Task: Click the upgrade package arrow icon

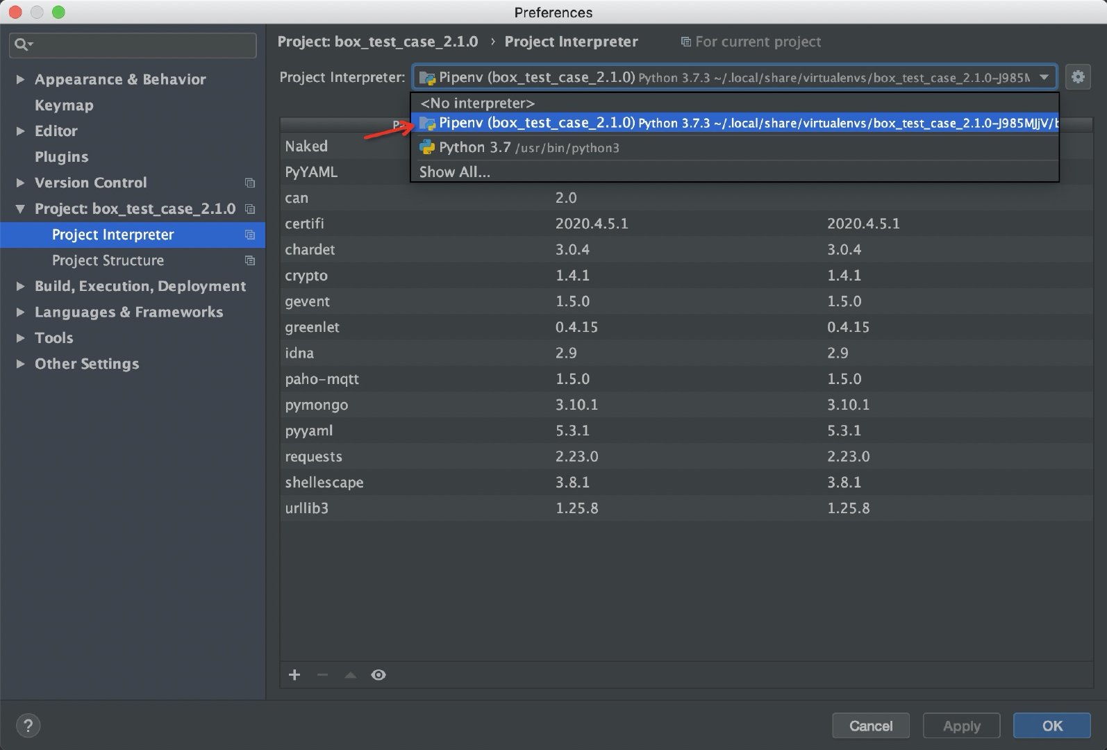Action: click(351, 675)
